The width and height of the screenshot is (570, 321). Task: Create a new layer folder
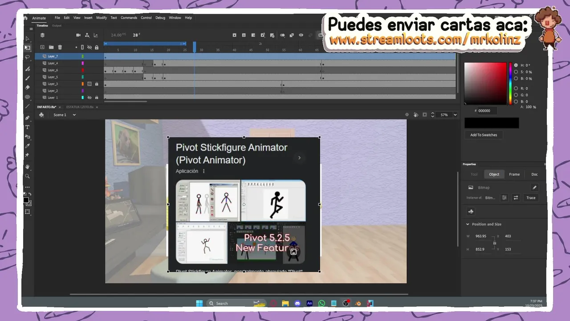tap(51, 47)
